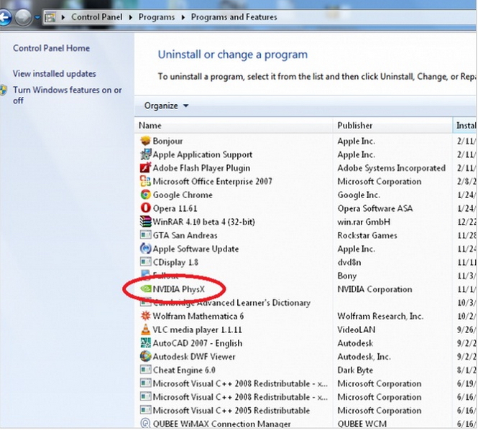
Task: Select the Opera 11.61 program icon
Action: point(145,208)
